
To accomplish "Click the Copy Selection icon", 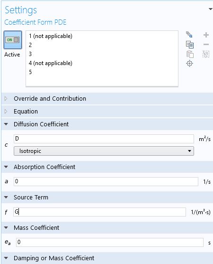I will click(190, 45).
